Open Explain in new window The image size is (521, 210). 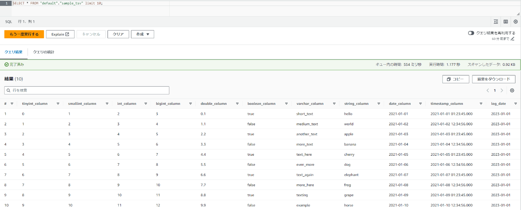click(60, 34)
